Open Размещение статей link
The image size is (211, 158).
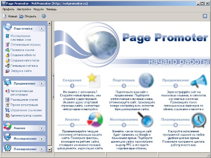pyautogui.click(x=24, y=100)
